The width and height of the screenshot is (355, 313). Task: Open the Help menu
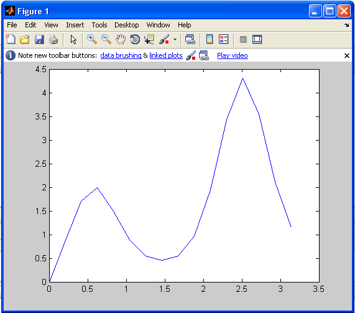pos(184,25)
